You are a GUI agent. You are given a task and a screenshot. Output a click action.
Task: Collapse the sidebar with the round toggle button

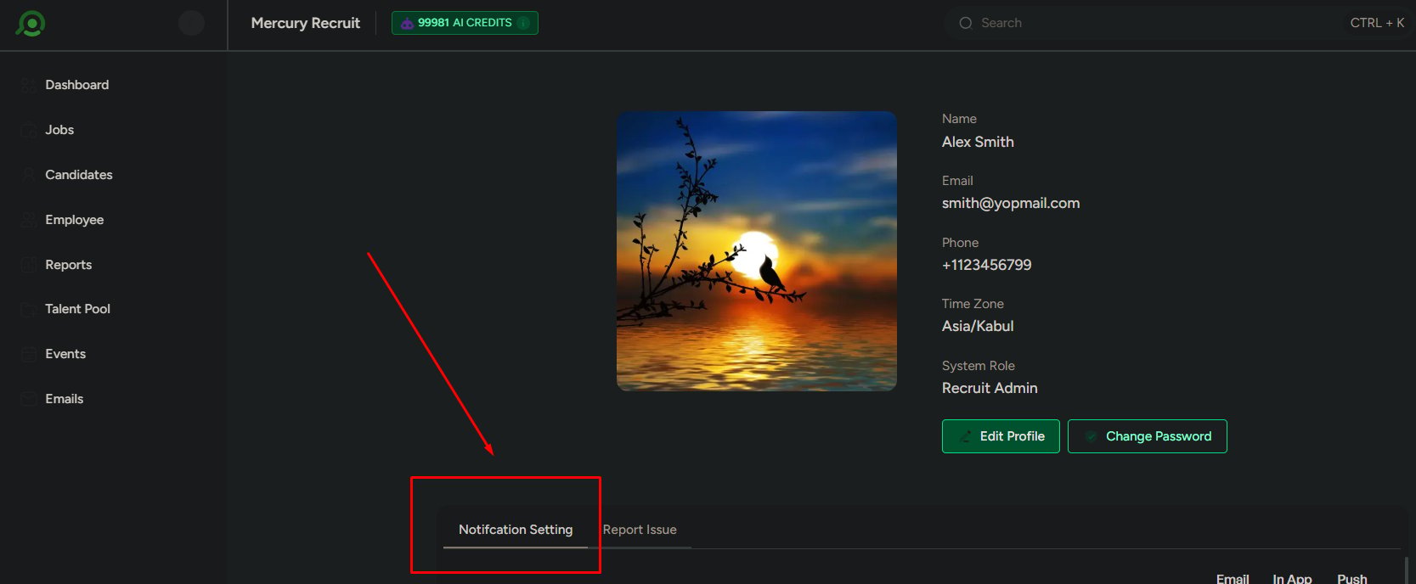(x=191, y=23)
